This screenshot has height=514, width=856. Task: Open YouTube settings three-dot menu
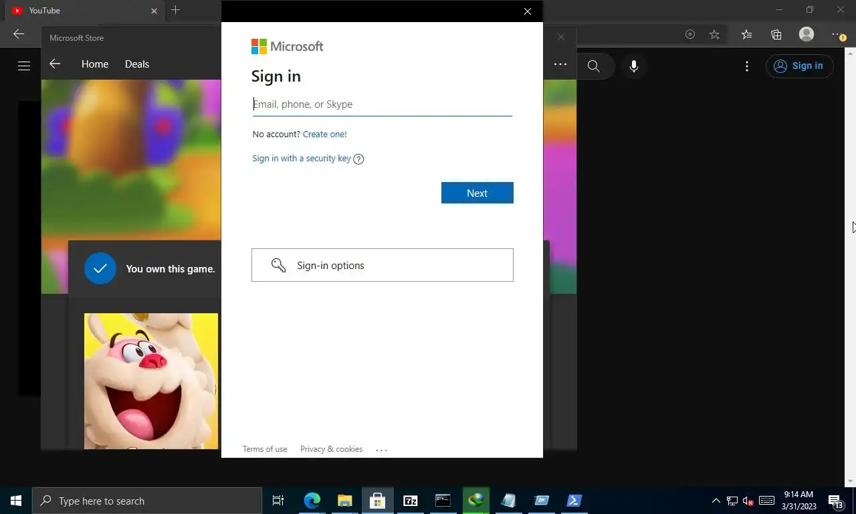747,66
